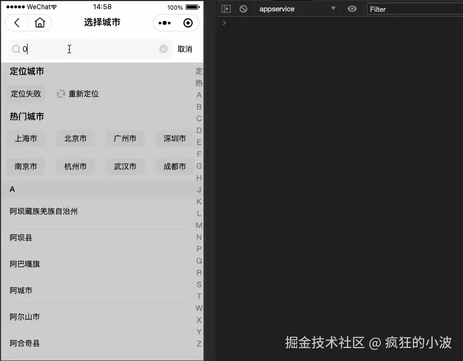Select 北京市 from the hot cities
This screenshot has height=361, width=463.
coord(76,138)
